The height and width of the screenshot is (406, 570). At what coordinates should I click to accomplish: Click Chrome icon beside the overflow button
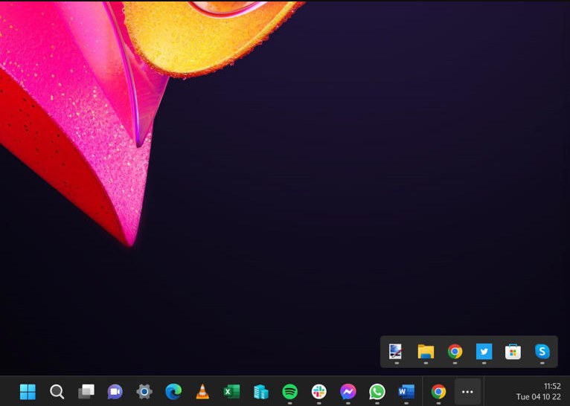438,392
